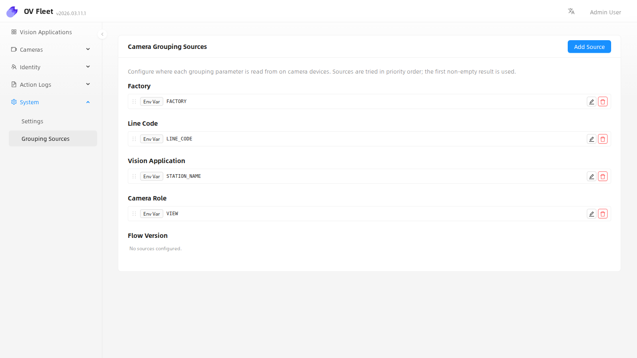Click the Vision Application section heading
Screen dimensions: 637x358
click(x=156, y=161)
